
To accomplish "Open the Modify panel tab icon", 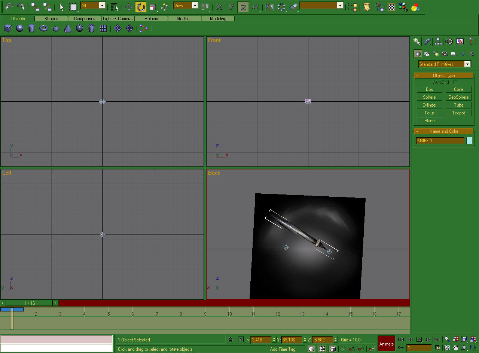I will coord(427,42).
